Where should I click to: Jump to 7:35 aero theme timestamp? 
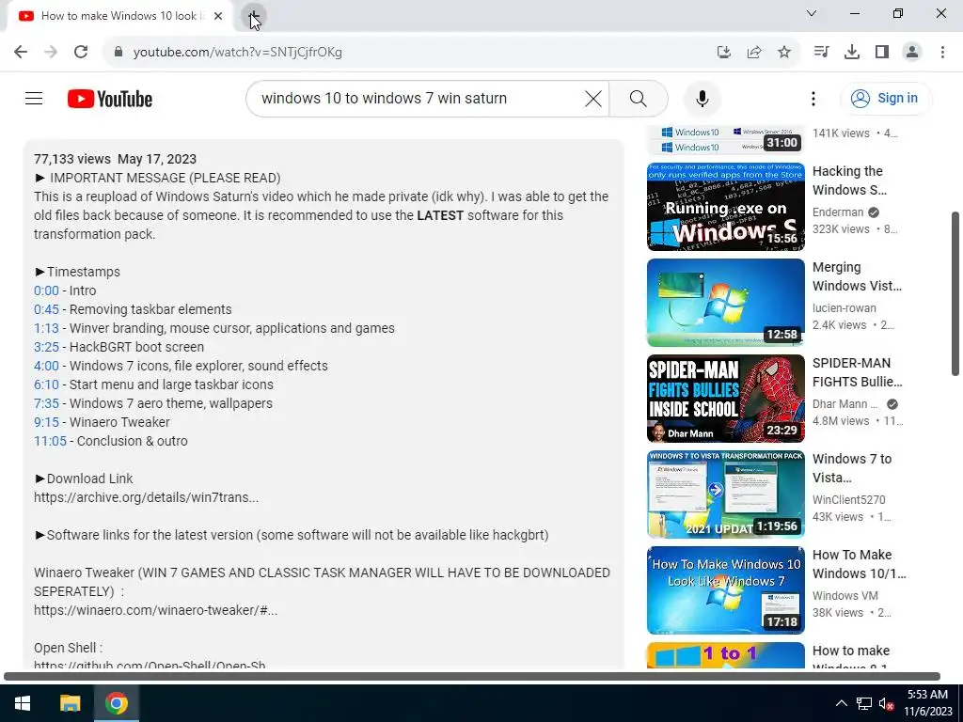pos(47,403)
